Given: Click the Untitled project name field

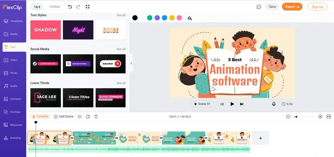Looking at the screenshot, I should coord(55,6).
